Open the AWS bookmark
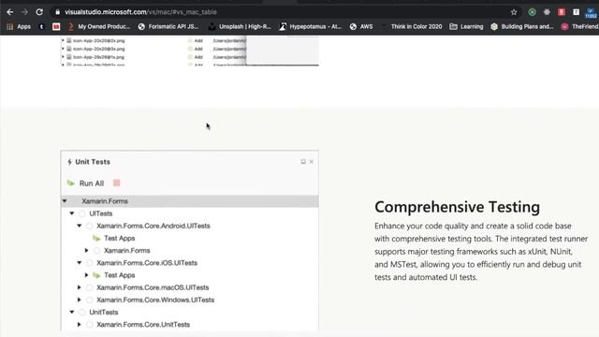Image resolution: width=599 pixels, height=337 pixels. 361,27
